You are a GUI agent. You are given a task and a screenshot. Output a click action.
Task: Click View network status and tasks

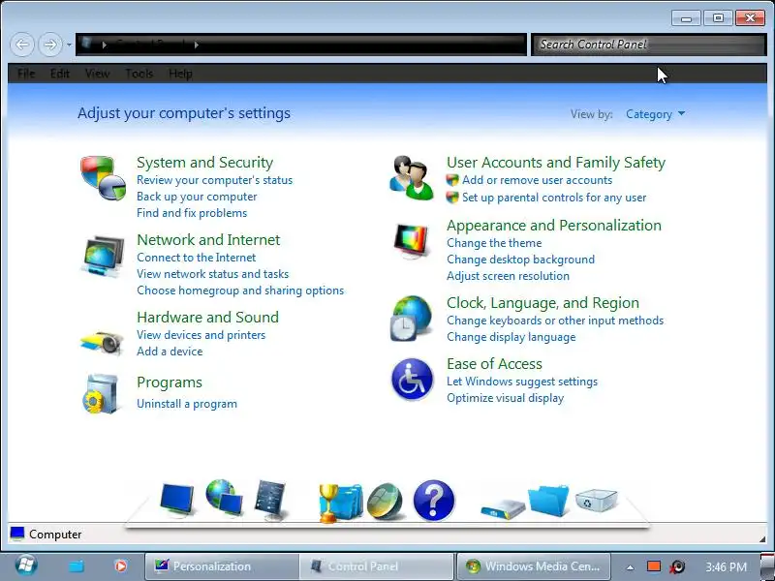pos(212,274)
